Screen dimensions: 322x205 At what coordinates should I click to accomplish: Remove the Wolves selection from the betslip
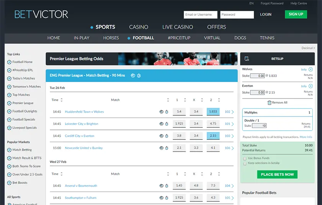coord(311,69)
